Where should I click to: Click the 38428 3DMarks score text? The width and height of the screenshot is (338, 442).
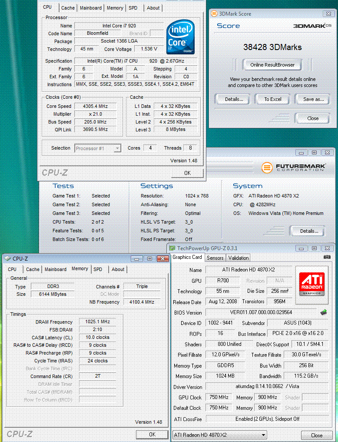(x=272, y=47)
